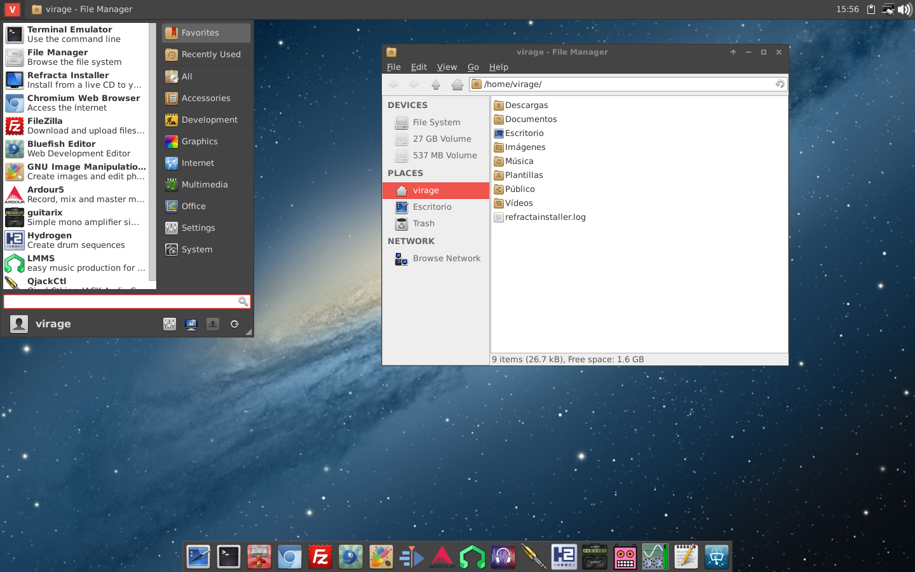Launch Ardour from the dock
This screenshot has width=915, height=572.
point(442,557)
